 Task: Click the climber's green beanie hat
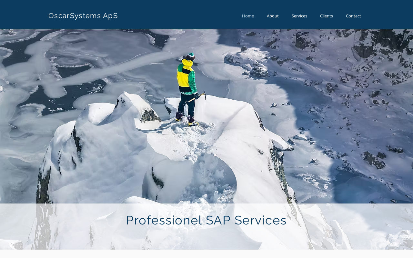(x=190, y=57)
